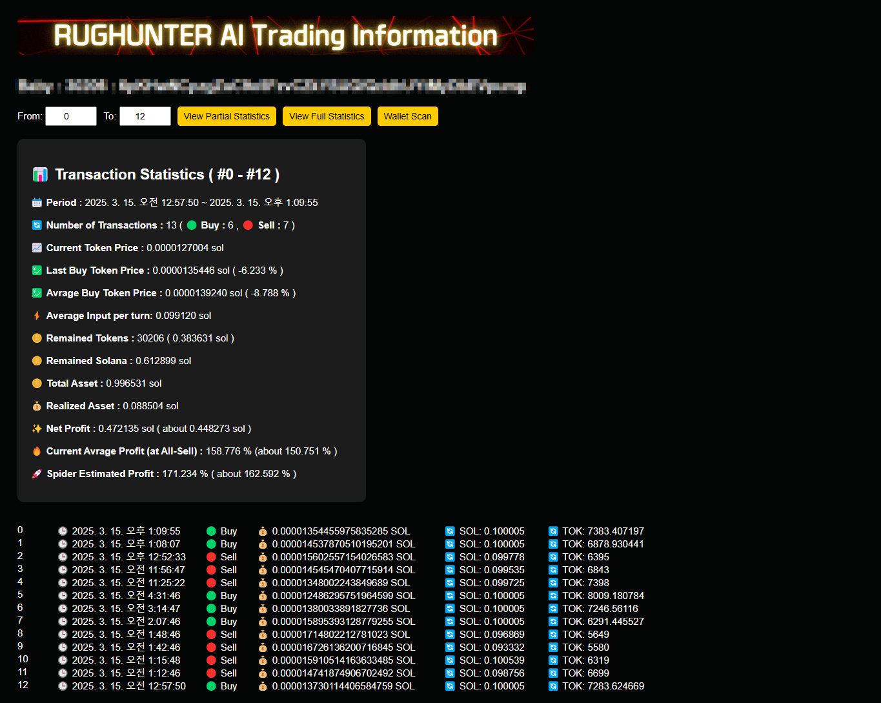Screen dimensions: 881x703
Task: Select the value SOL: 0.096869
Action: (492, 635)
